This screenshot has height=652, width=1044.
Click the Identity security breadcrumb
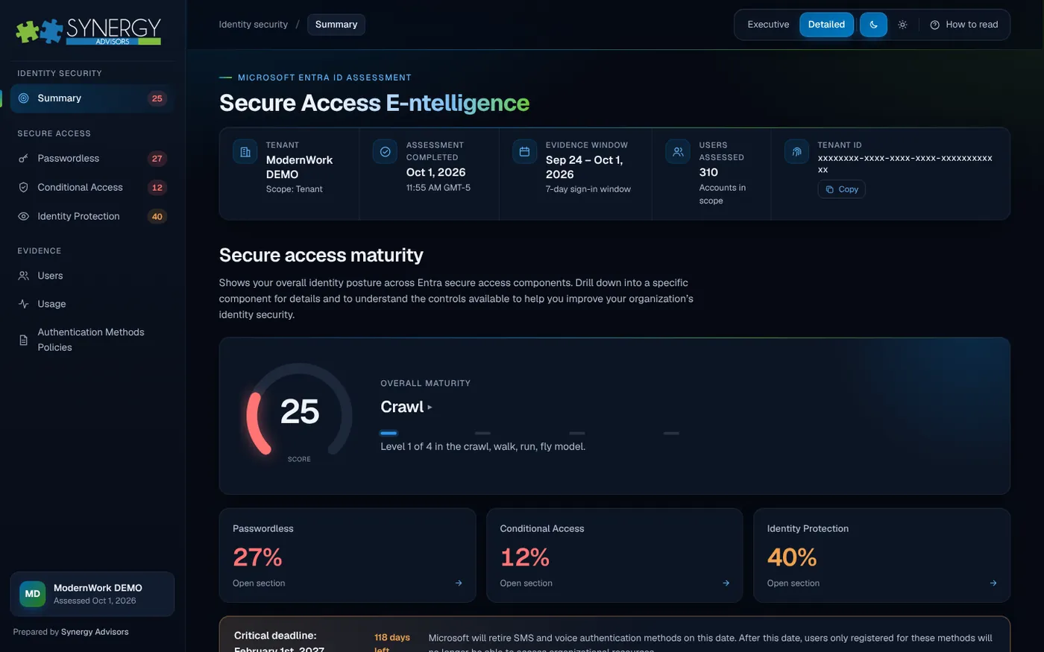pyautogui.click(x=253, y=25)
